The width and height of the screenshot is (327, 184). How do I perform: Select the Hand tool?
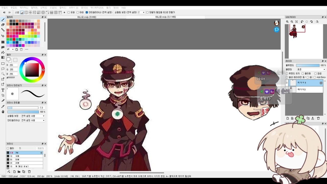(3, 112)
